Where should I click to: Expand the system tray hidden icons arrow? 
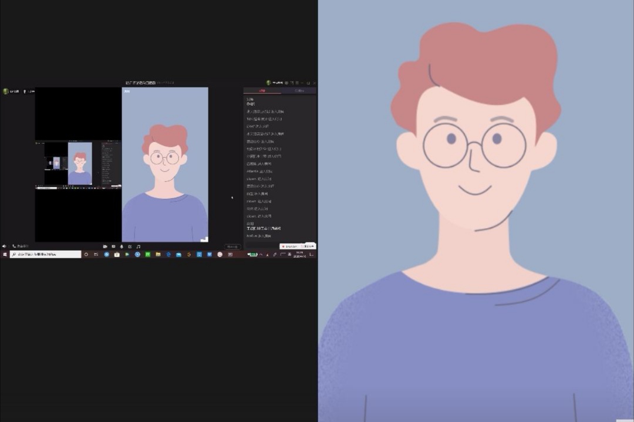click(261, 255)
